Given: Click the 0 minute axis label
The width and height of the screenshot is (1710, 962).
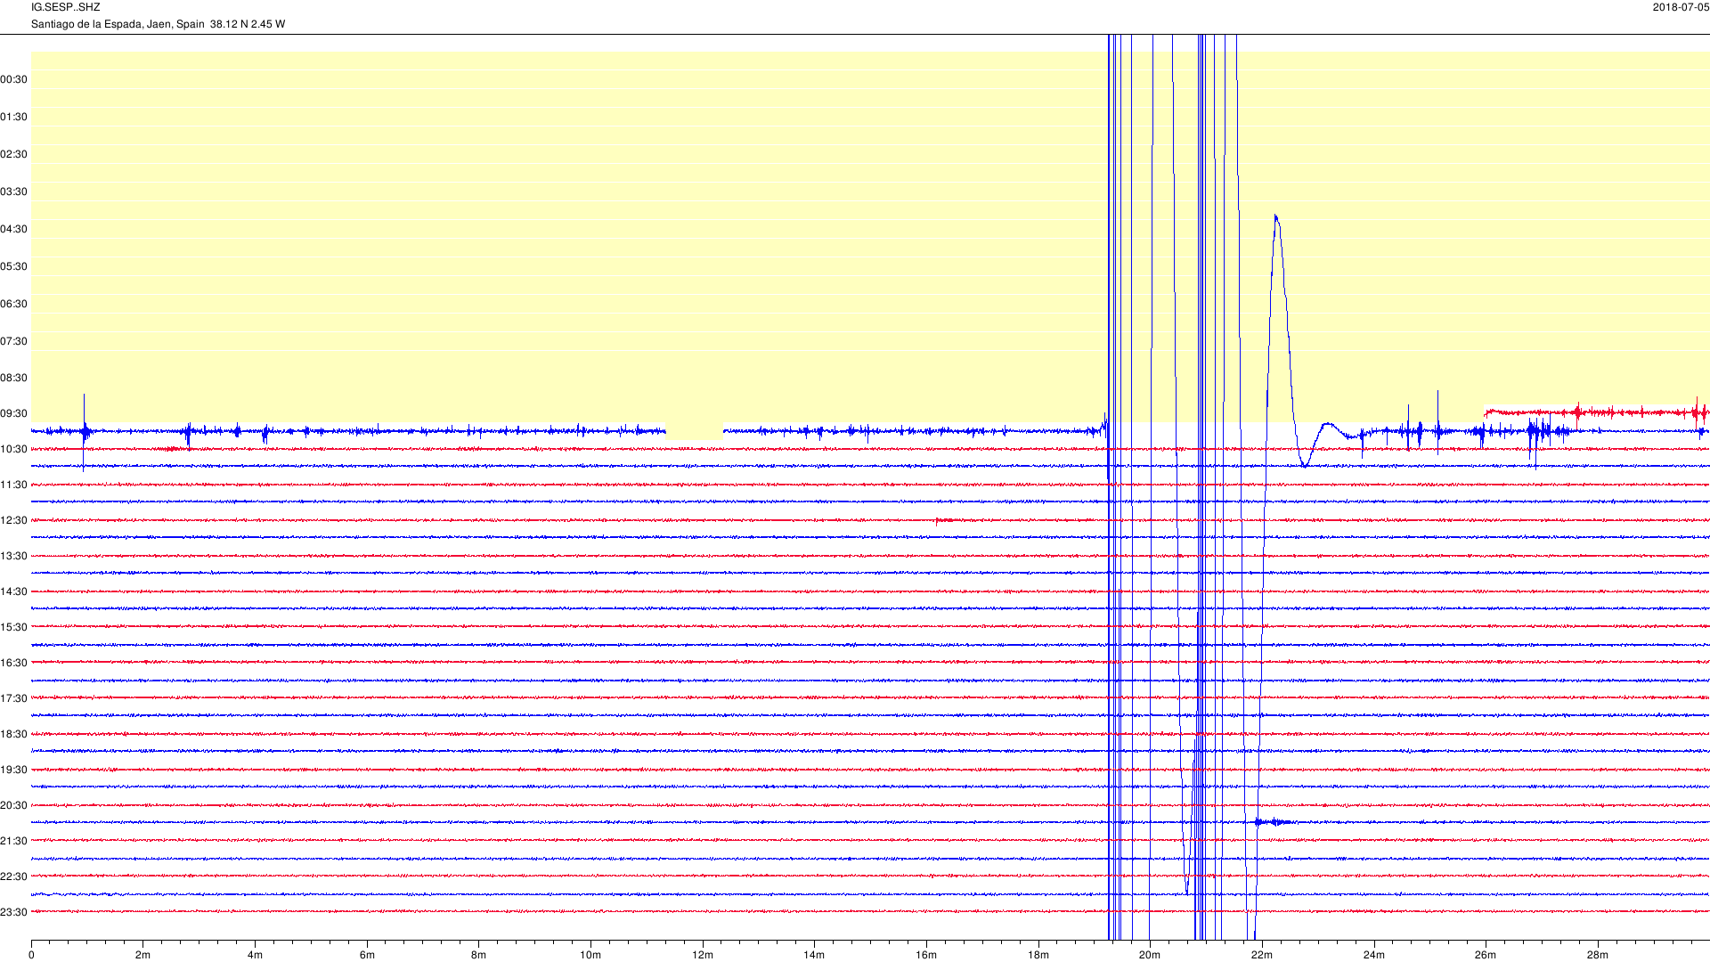Looking at the screenshot, I should point(31,955).
